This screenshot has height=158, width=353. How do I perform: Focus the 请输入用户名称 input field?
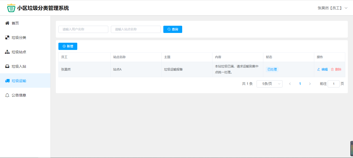83,29
